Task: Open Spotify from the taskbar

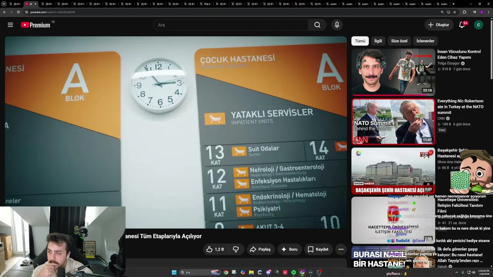Action: point(293,272)
